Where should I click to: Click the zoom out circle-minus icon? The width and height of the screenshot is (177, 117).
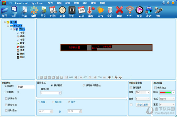point(116,77)
